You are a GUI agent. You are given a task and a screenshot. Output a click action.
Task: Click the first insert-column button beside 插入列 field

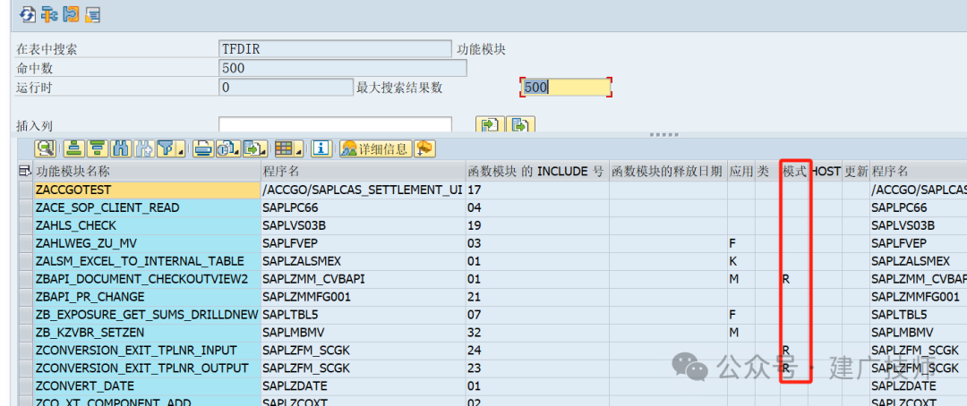[x=491, y=125]
